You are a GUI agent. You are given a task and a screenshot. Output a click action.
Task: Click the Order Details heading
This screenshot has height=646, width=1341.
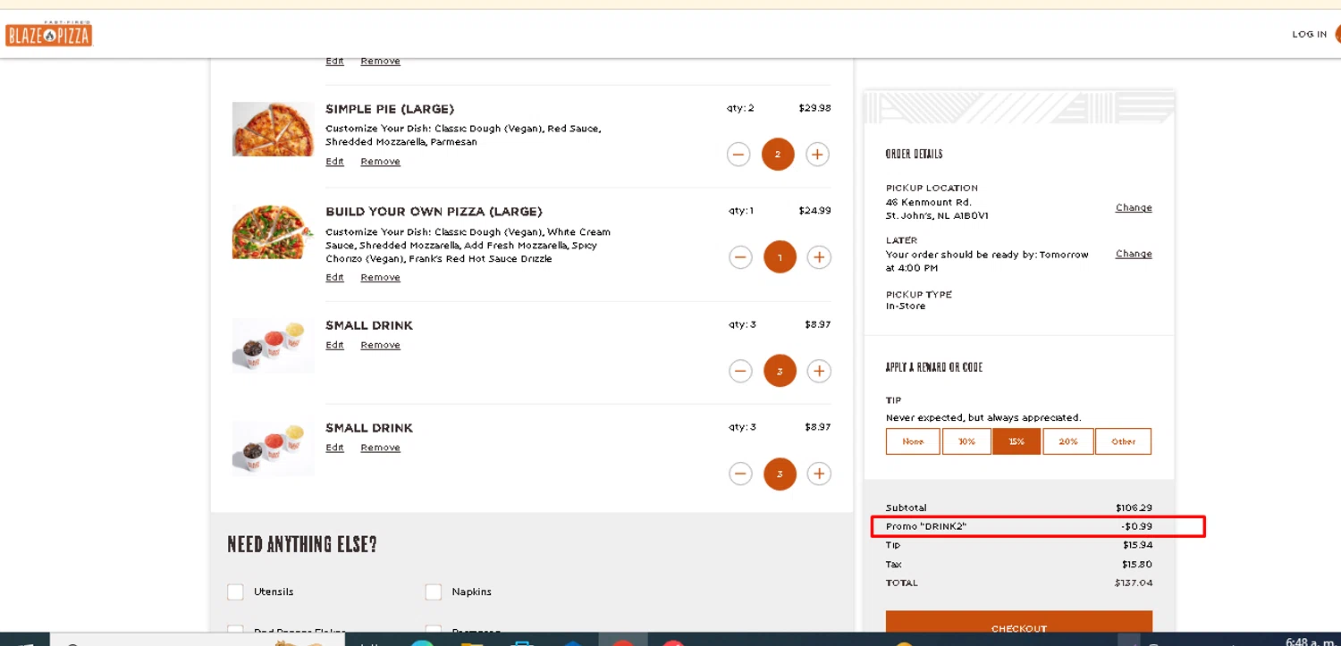point(915,154)
